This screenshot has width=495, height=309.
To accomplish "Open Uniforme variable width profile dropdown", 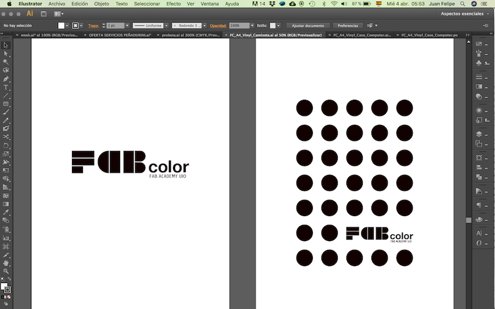I will 167,26.
